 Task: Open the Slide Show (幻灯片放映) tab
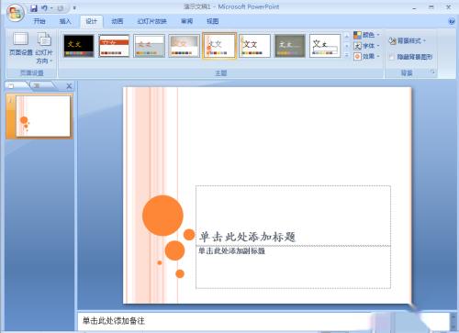pyautogui.click(x=151, y=21)
